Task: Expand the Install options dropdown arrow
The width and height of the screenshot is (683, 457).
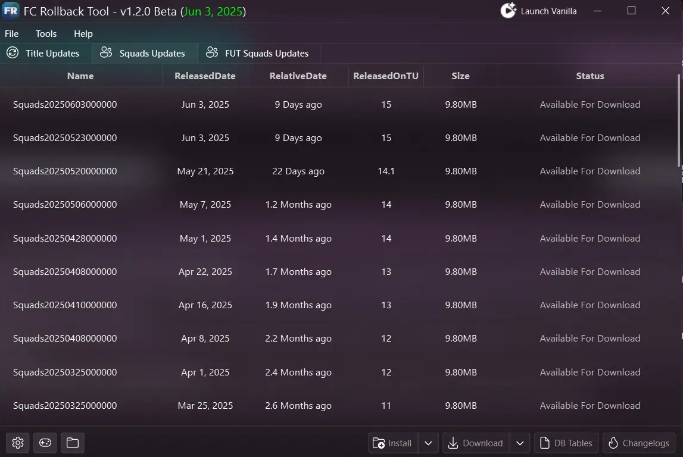Action: (428, 443)
